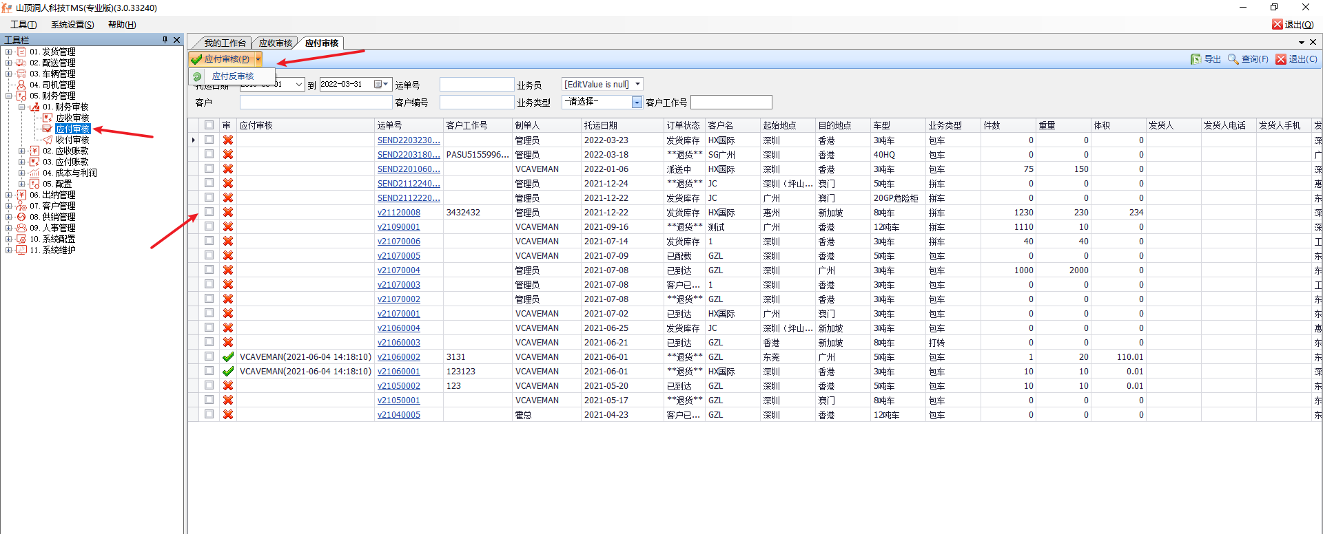Select the checkbox for row v21060001
1323x534 pixels.
point(209,371)
